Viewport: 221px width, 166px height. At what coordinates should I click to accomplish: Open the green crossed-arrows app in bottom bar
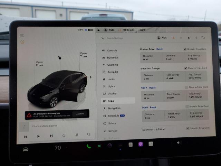pyautogui.click(x=99, y=146)
